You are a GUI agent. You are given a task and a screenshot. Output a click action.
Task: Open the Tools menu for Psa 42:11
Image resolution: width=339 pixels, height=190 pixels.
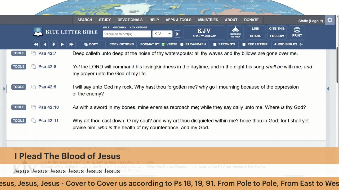[19, 121]
